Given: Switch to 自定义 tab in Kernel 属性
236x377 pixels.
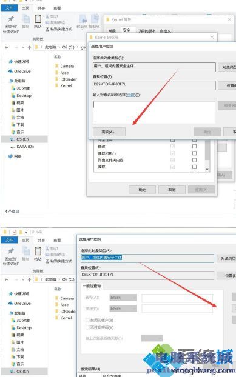Looking at the screenshot, I should point(165,31).
